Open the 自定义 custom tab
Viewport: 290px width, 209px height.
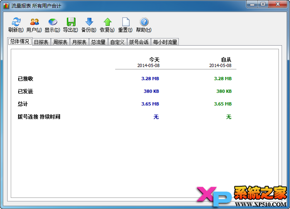point(117,42)
